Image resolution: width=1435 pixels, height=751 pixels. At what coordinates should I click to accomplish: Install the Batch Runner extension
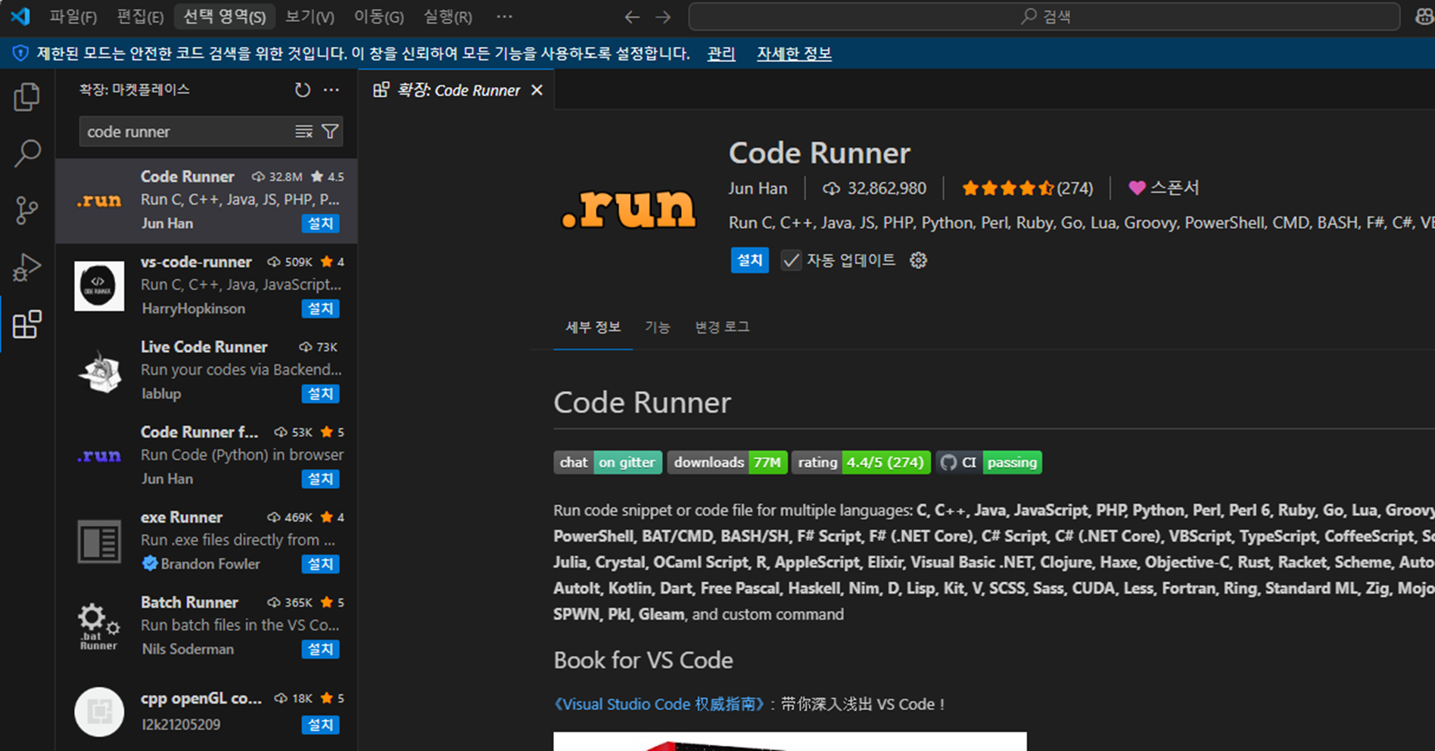pos(321,649)
